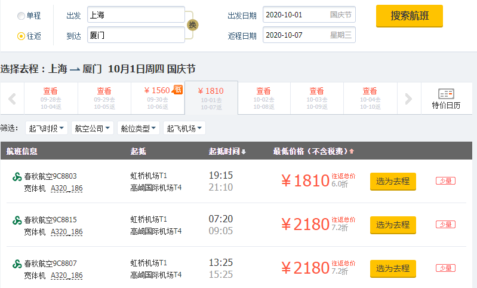Open the 航空公司 filter dropdown
The height and width of the screenshot is (288, 477).
(93, 128)
